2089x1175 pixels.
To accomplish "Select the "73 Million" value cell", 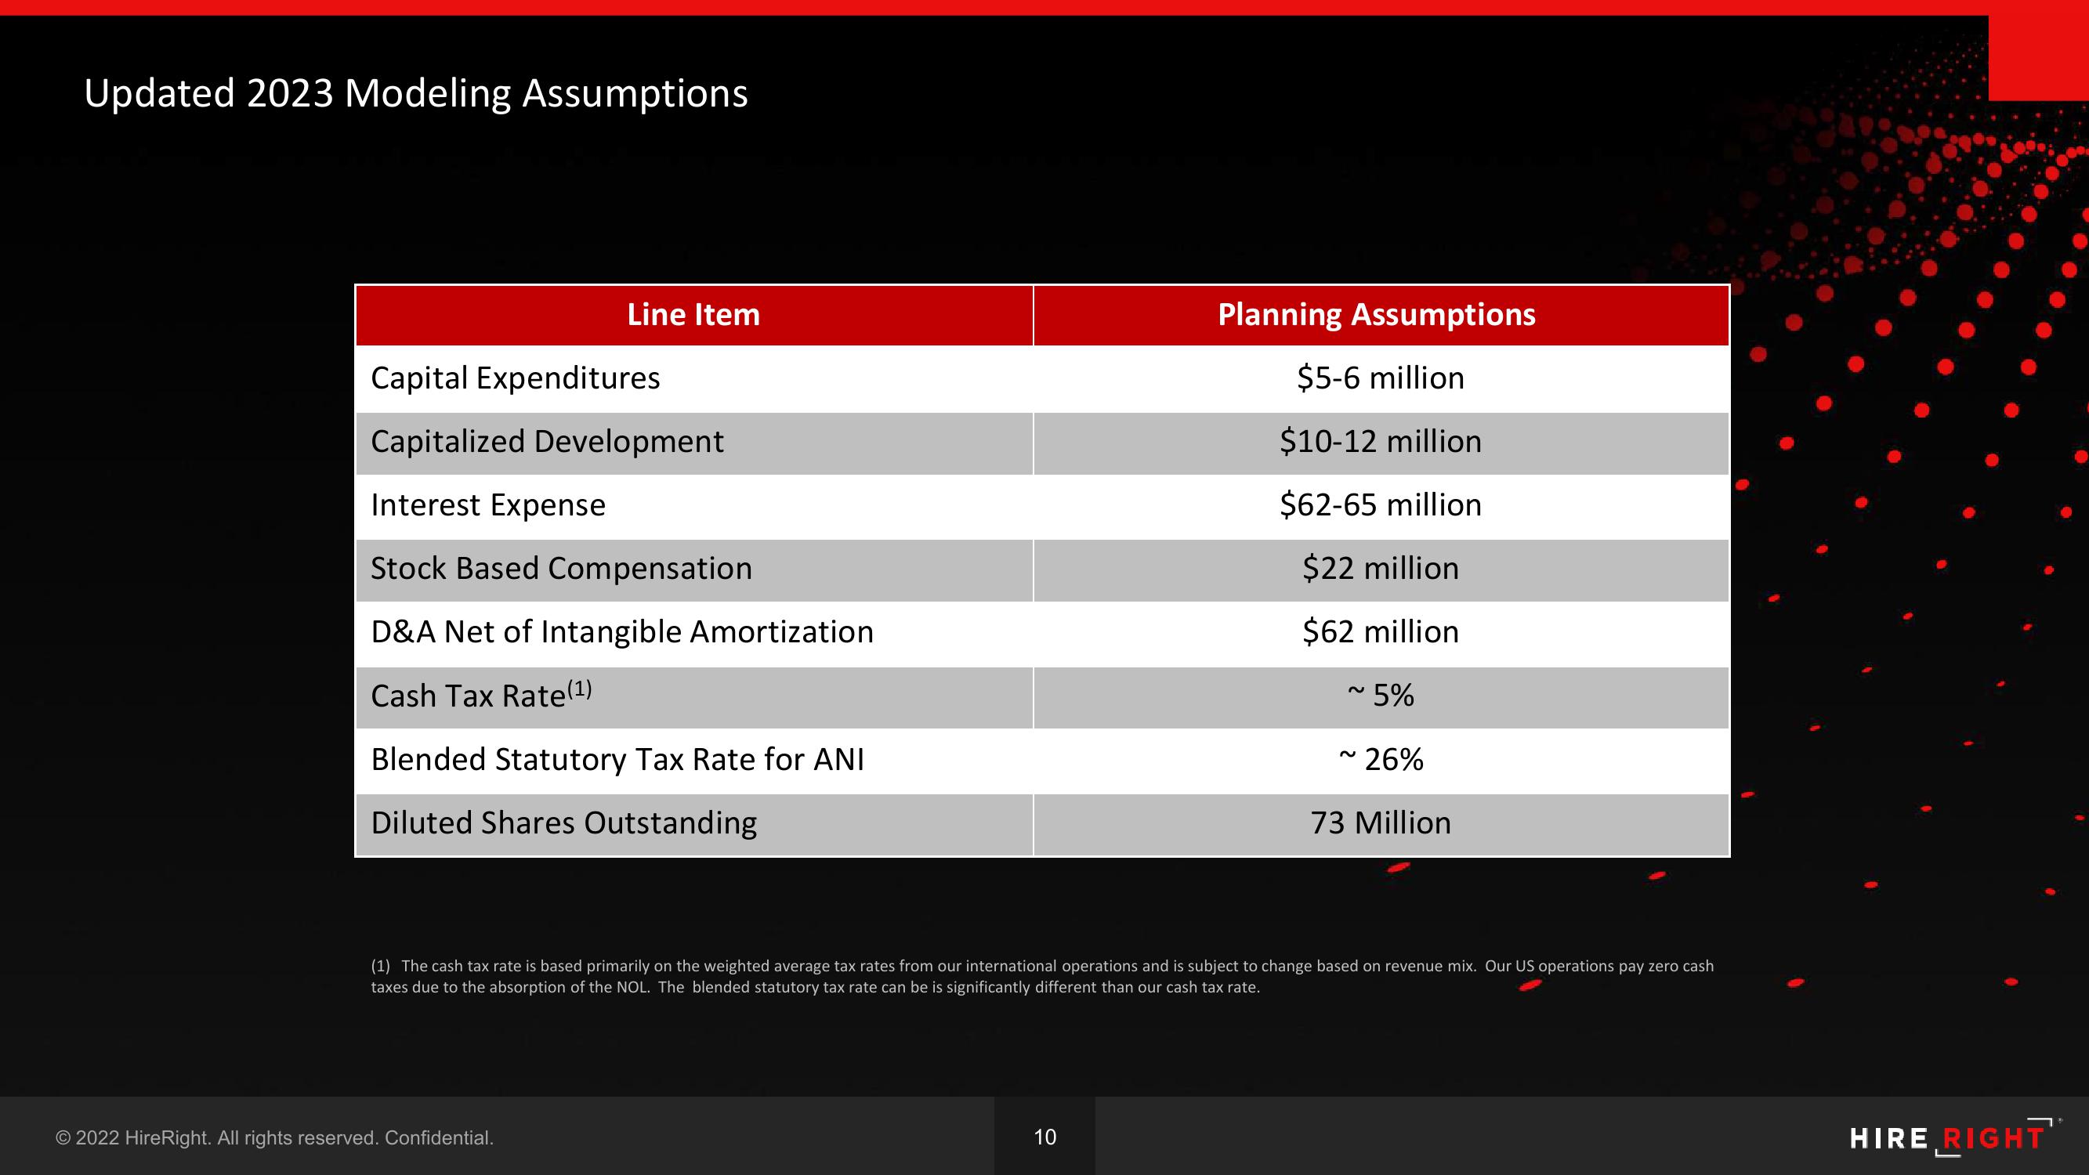I will point(1381,825).
